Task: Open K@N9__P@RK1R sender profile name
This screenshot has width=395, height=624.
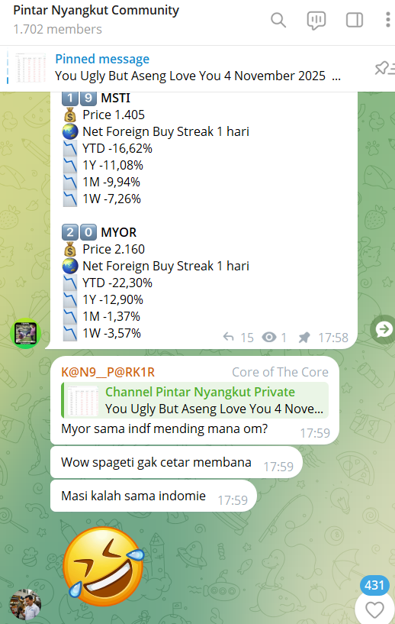Action: (108, 372)
